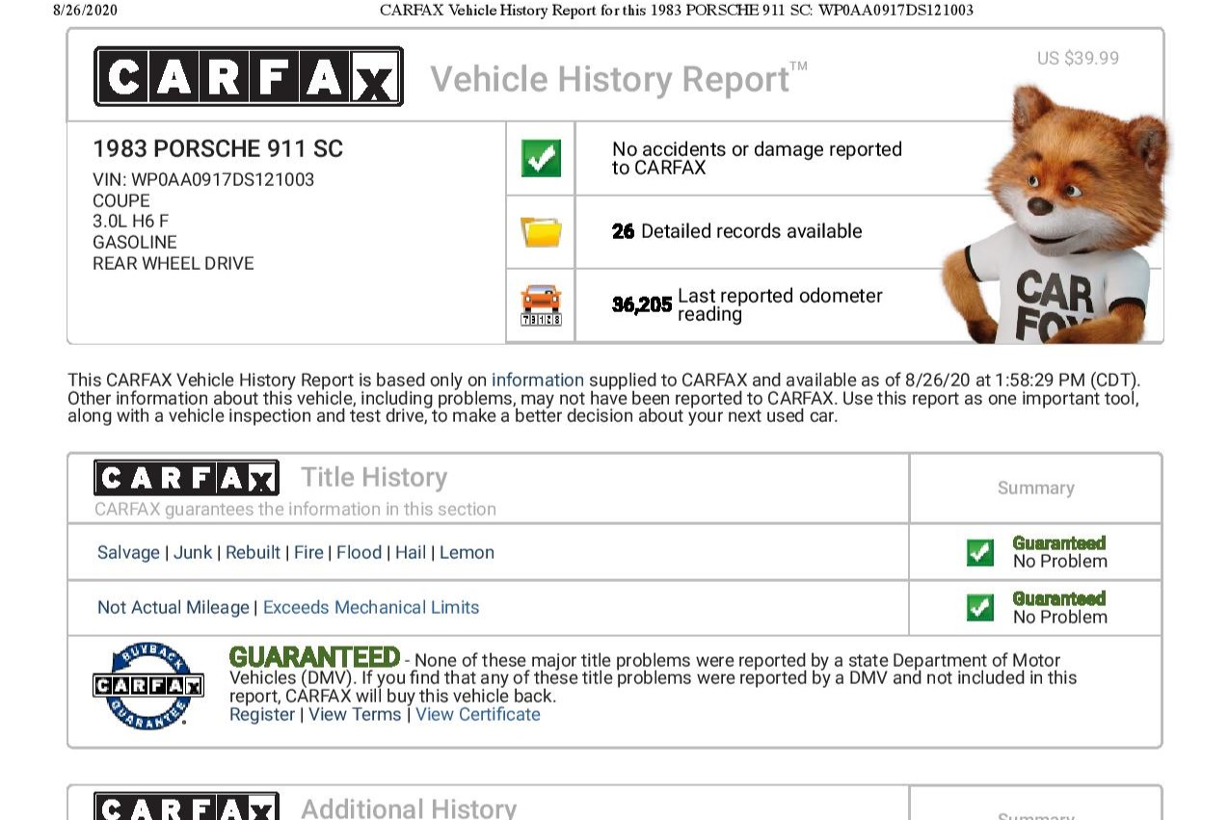The width and height of the screenshot is (1229, 820).
Task: Click the 'Additional History' section heading
Action: point(409,807)
